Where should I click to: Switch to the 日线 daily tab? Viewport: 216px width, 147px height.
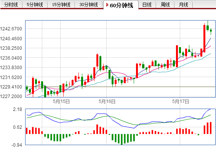(147, 5)
